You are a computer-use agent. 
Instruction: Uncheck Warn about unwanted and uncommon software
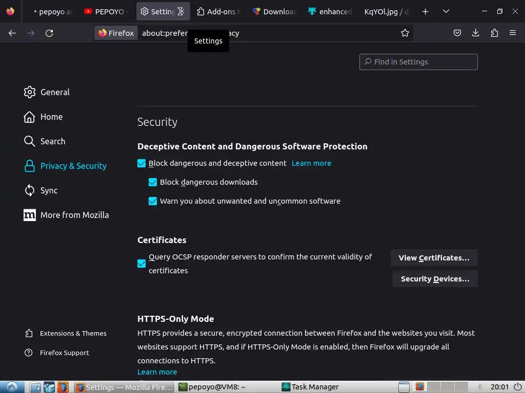pos(153,201)
